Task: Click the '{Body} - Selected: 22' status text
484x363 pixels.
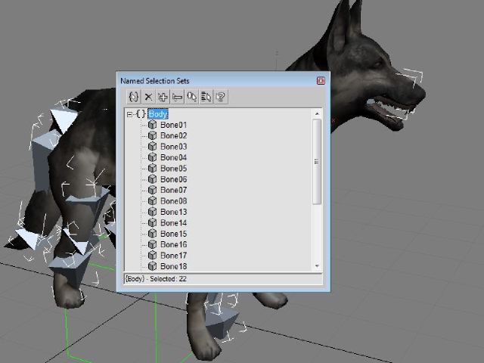Action: (x=156, y=279)
